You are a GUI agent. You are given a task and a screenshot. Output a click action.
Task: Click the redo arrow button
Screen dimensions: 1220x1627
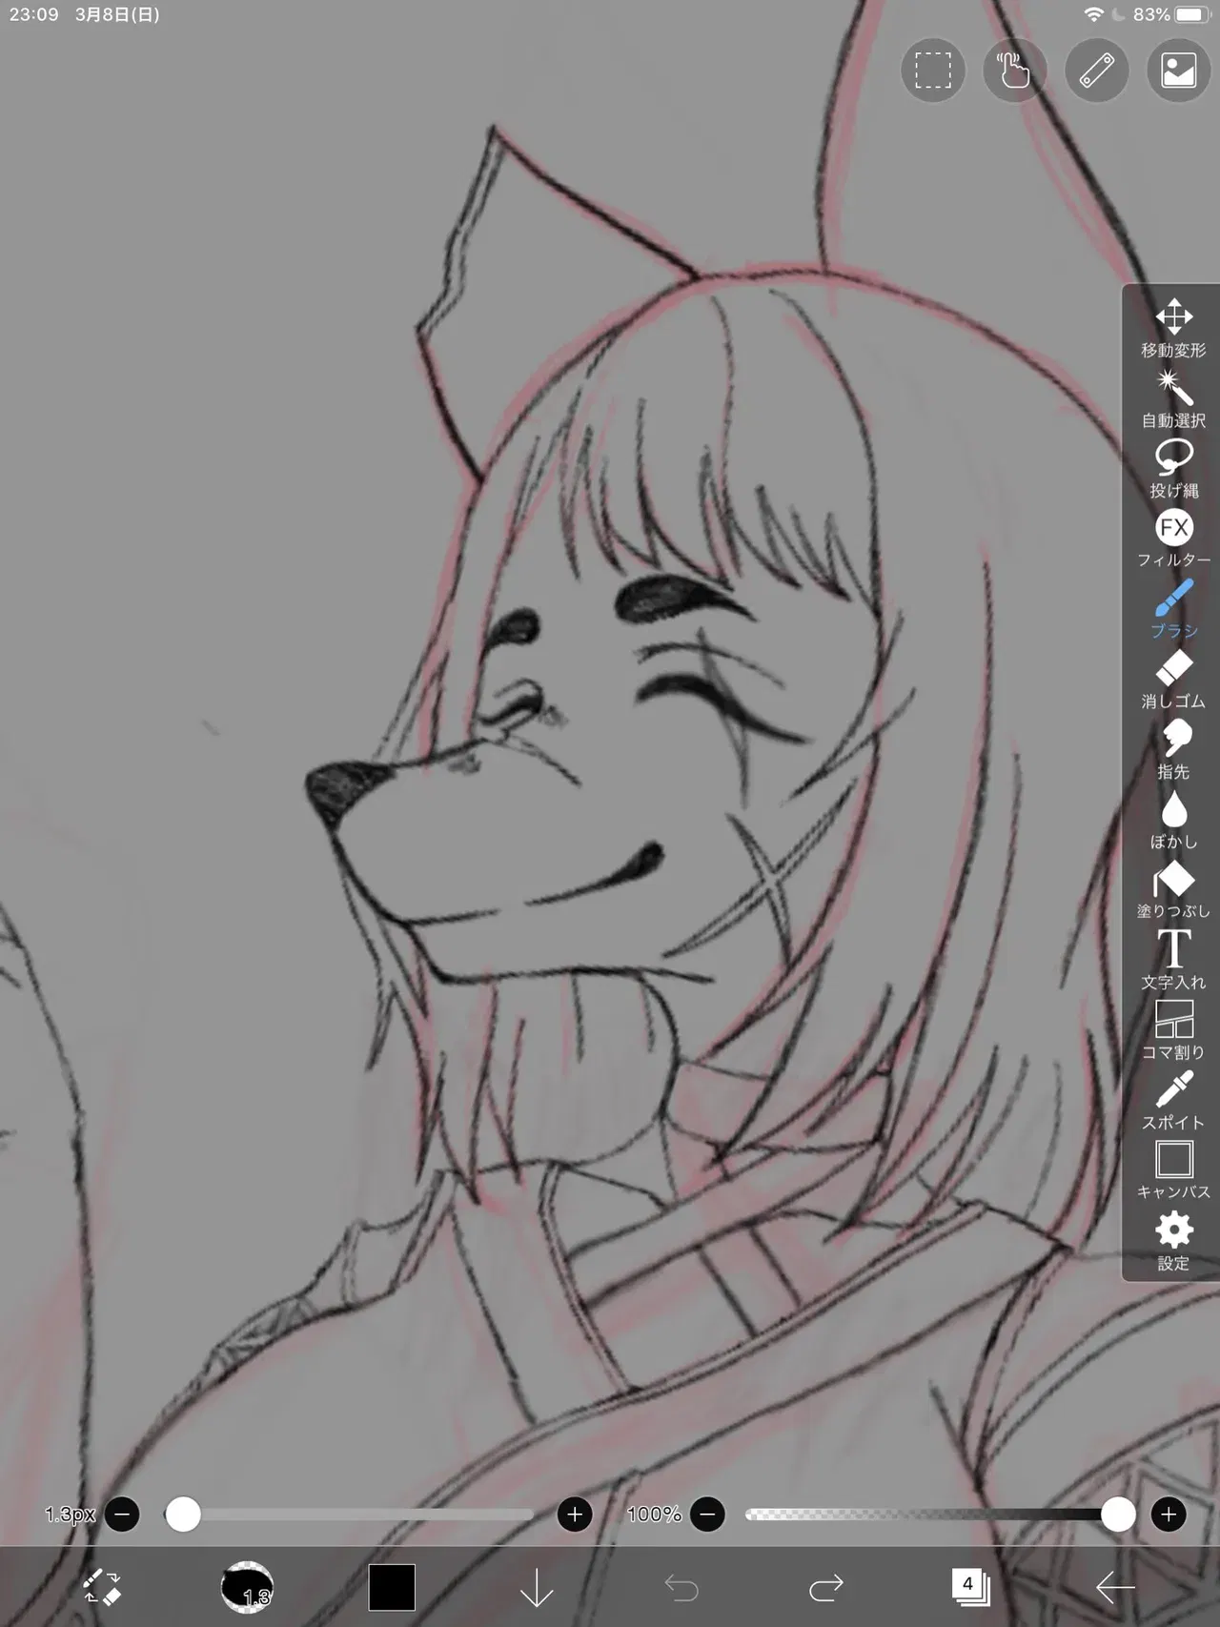point(825,1587)
